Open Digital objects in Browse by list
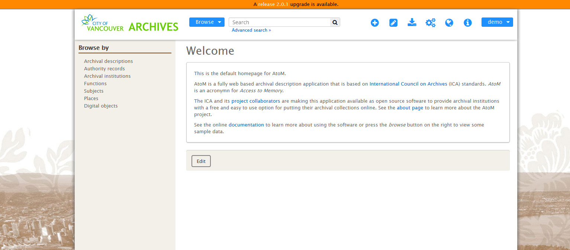Viewport: 570px width, 250px height. coord(101,106)
